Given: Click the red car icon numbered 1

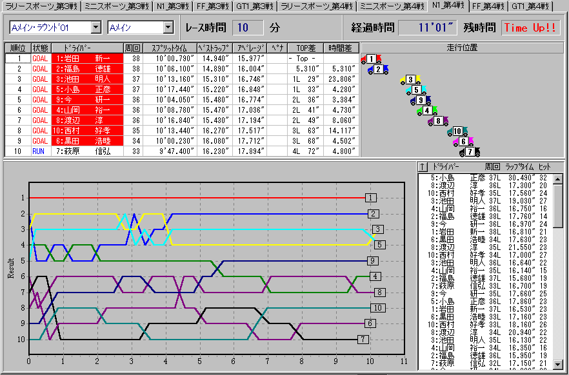Looking at the screenshot, I should coord(370,59).
